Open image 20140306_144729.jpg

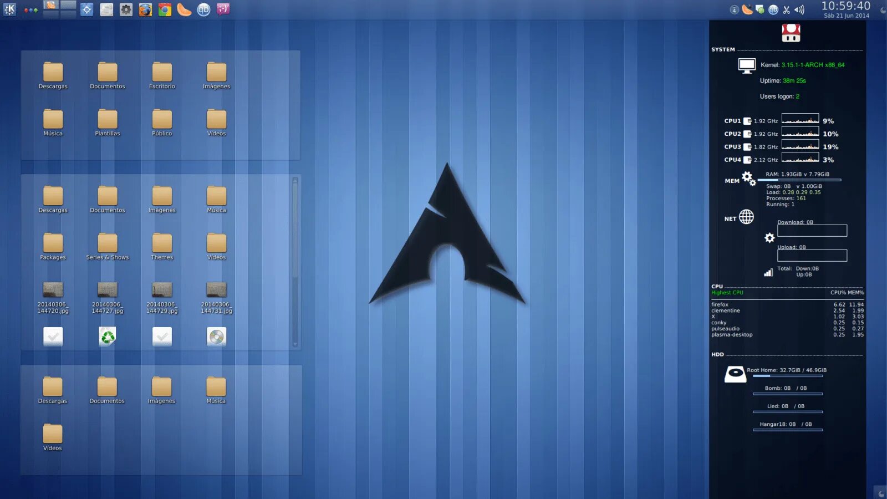[x=162, y=298]
